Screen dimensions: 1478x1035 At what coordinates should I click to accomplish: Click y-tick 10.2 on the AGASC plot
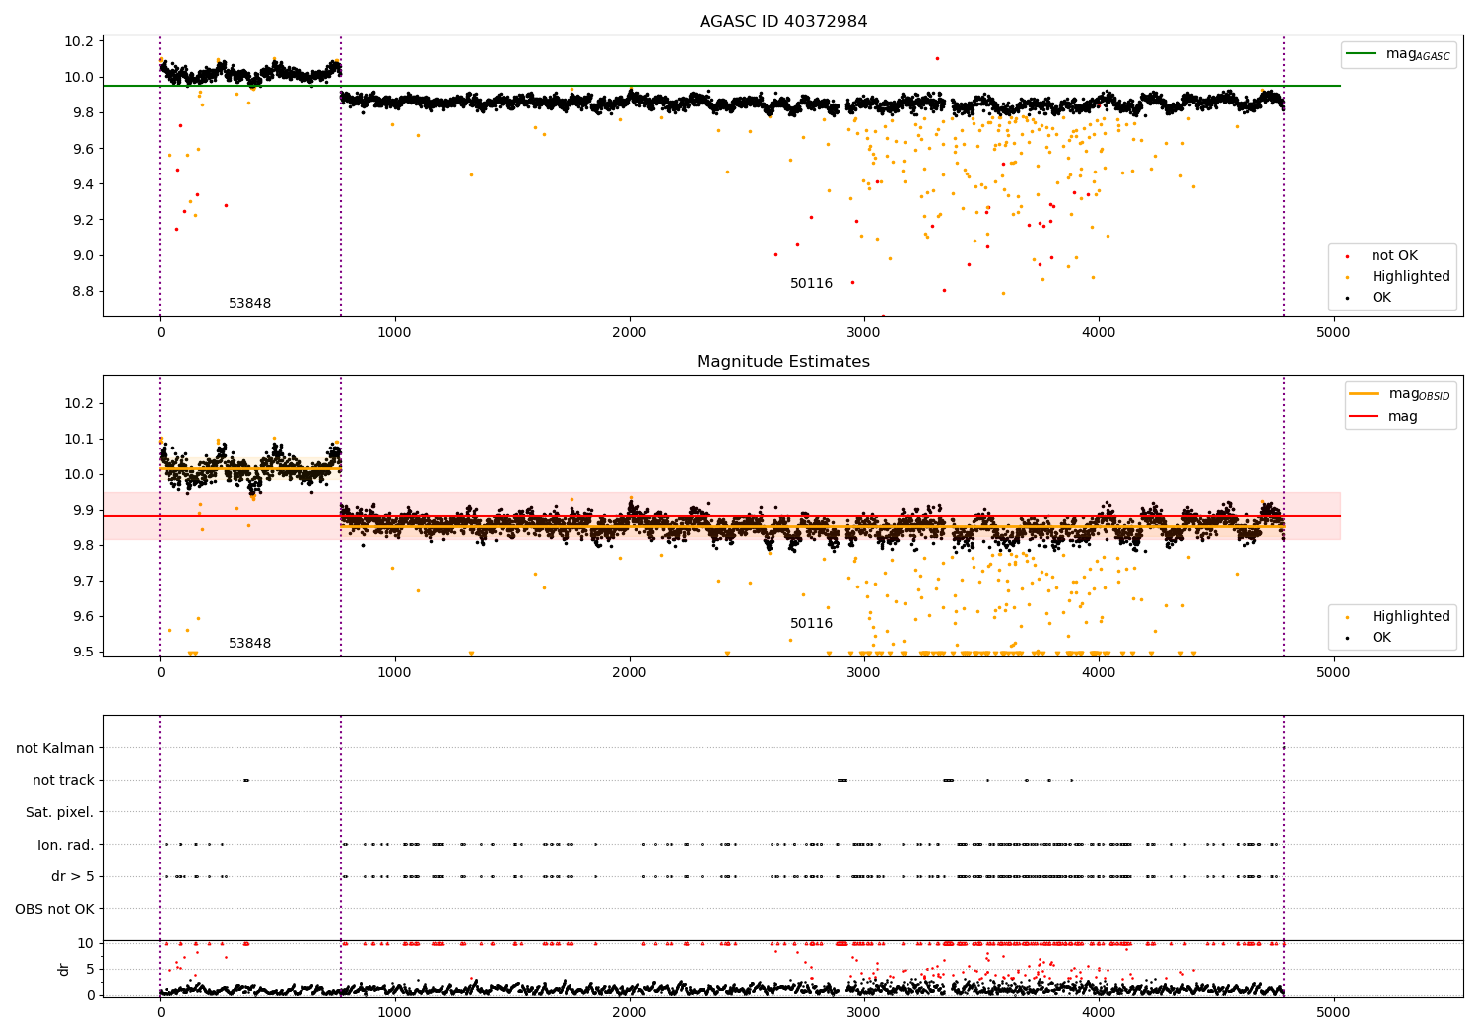[80, 41]
